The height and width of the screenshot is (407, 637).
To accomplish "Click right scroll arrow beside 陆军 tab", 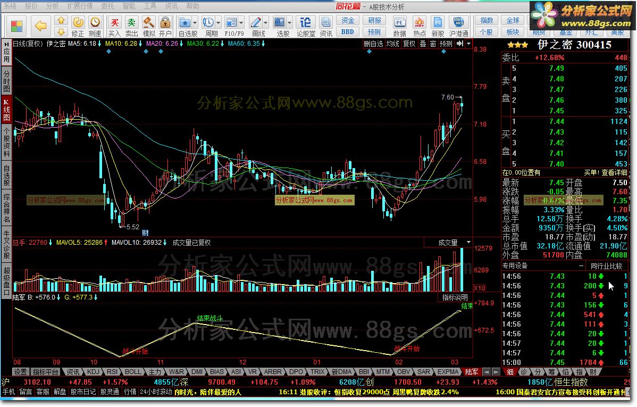I will click(496, 372).
